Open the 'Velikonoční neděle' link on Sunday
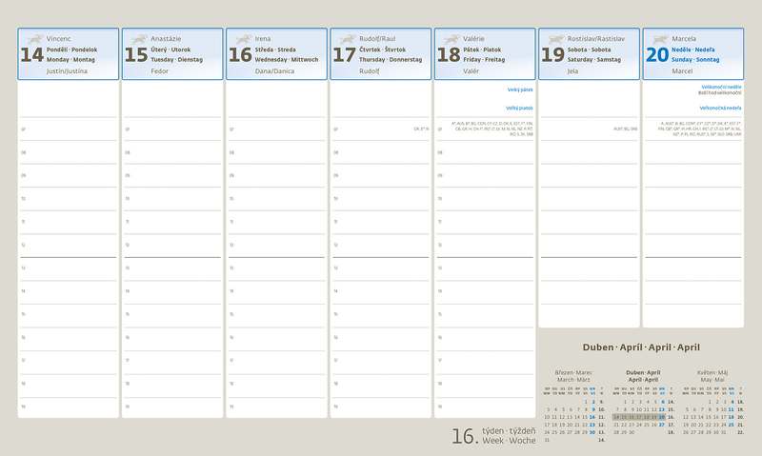 [720, 87]
